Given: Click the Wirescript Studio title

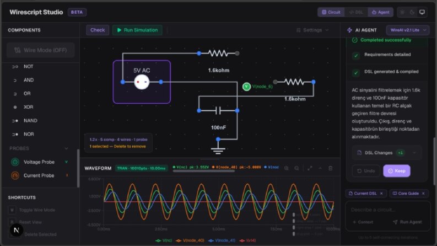Looking at the screenshot, I should [x=36, y=12].
